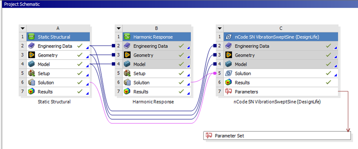
Task: Open the system C dropdown arrow menu
Action: pyautogui.click(x=220, y=28)
